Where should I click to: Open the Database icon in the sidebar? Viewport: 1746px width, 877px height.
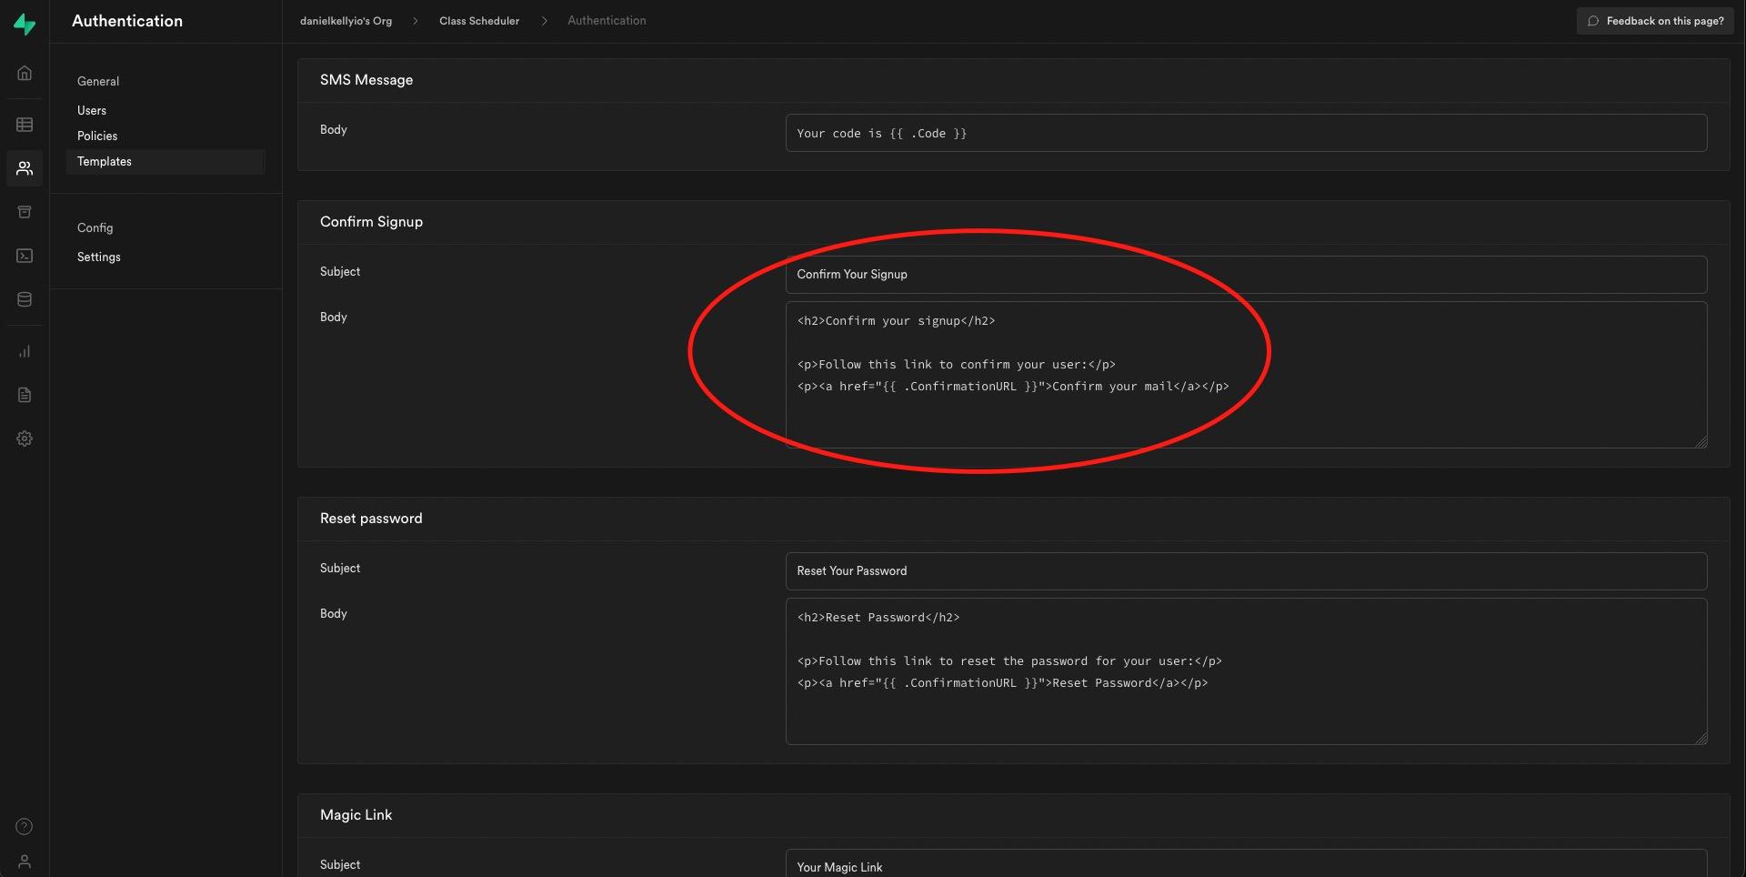click(x=25, y=299)
